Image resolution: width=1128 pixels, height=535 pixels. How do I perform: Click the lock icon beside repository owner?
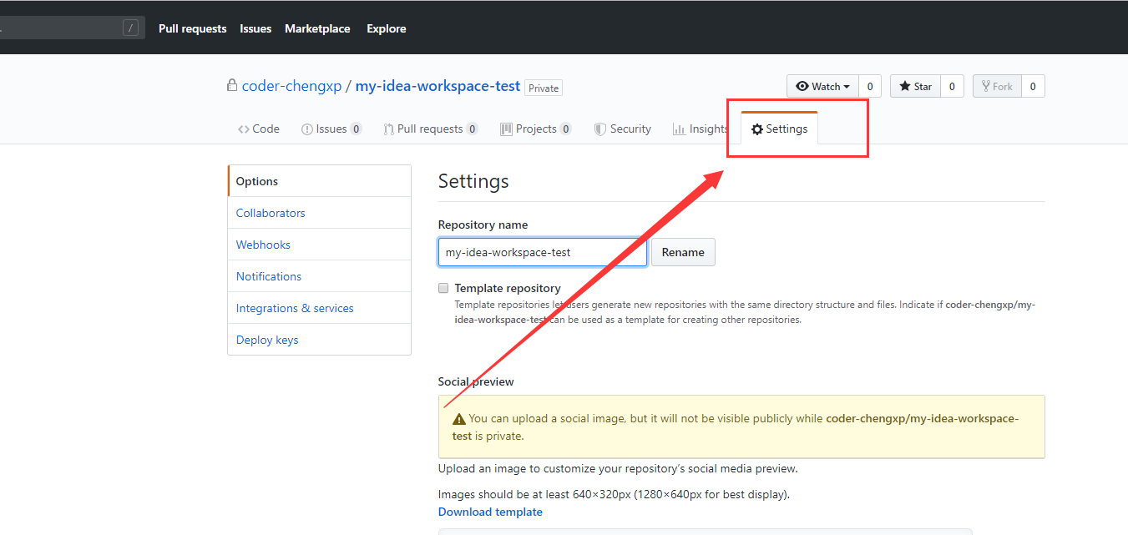pos(232,86)
